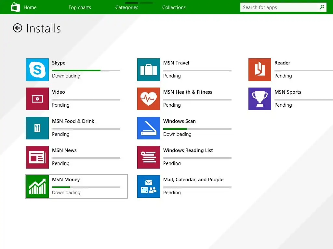Open the MSN Sports trophy icon
Viewport: 333px width, 249px height.
pos(260,99)
